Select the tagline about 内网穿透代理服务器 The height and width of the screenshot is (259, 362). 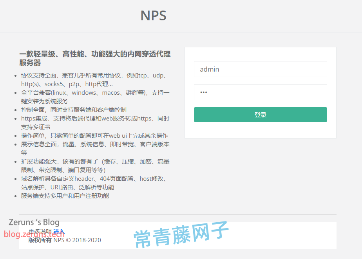tap(94, 58)
